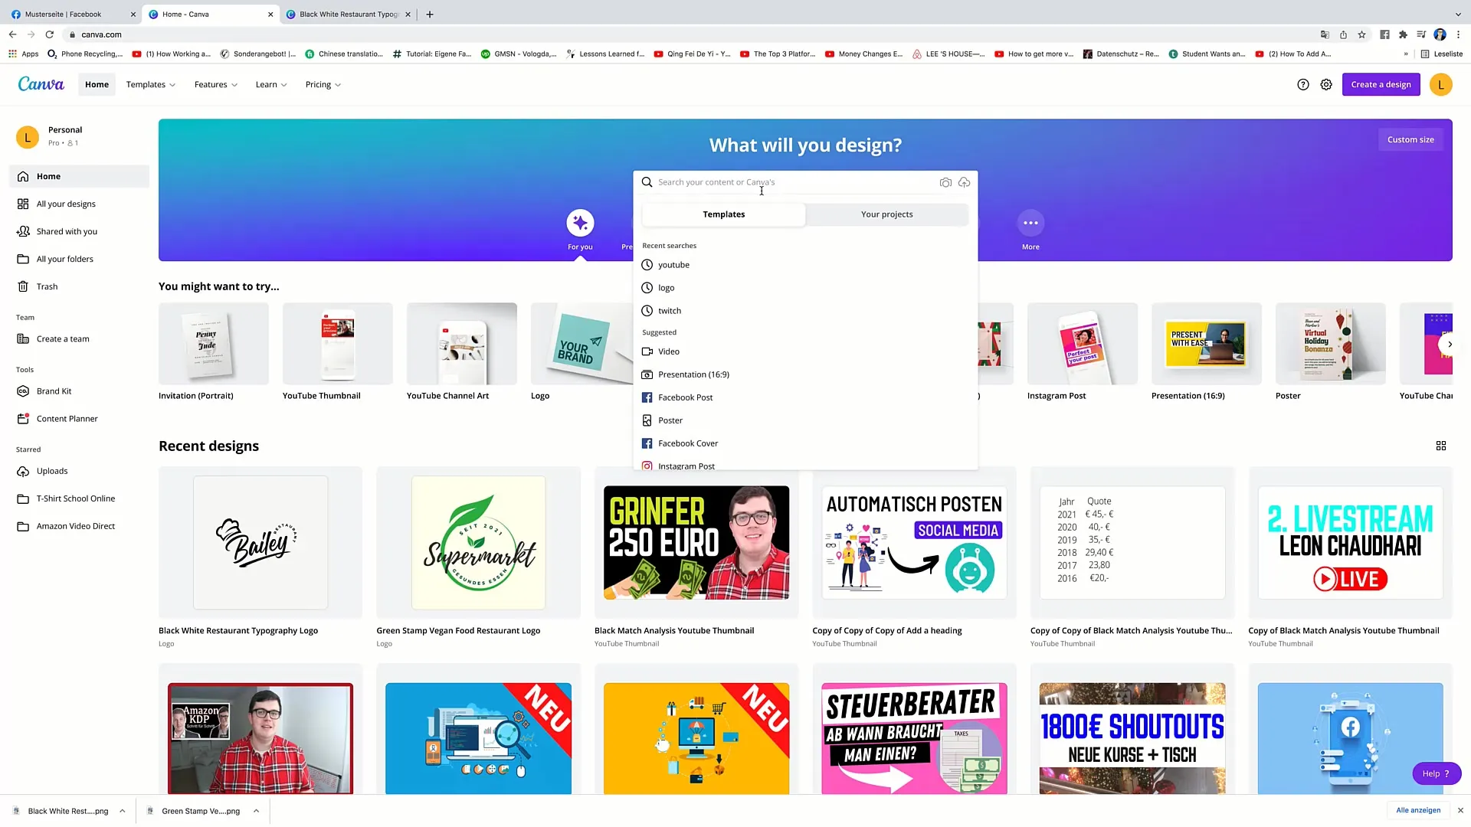Click the grid view toggle icon top right
The width and height of the screenshot is (1471, 827).
(1440, 446)
